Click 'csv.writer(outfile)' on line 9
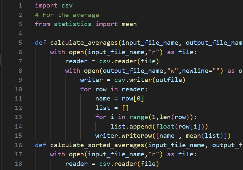The image size is (243, 170). coord(150,80)
